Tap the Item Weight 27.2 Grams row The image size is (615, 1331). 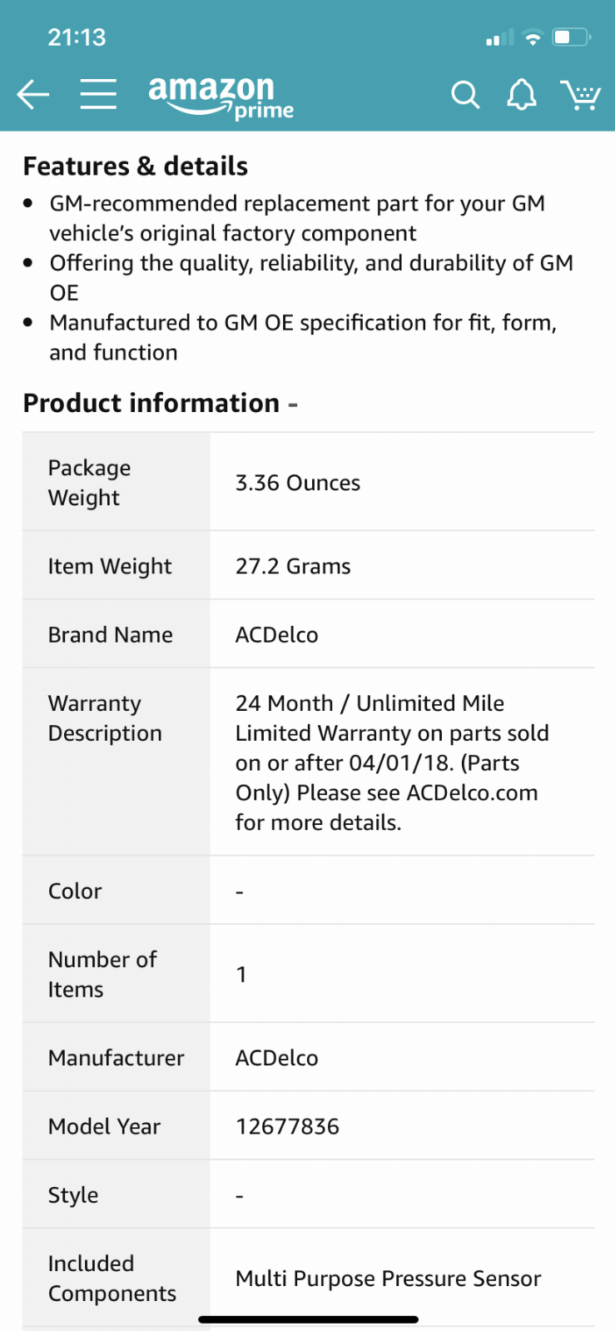click(309, 566)
